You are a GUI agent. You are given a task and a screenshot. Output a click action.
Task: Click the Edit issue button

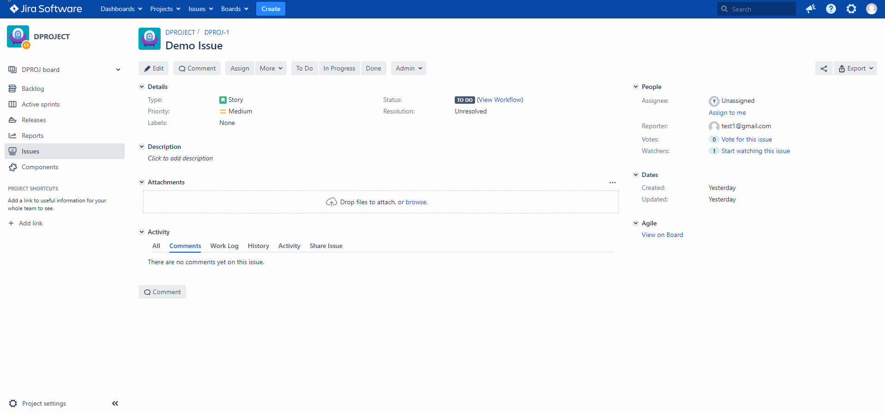154,68
